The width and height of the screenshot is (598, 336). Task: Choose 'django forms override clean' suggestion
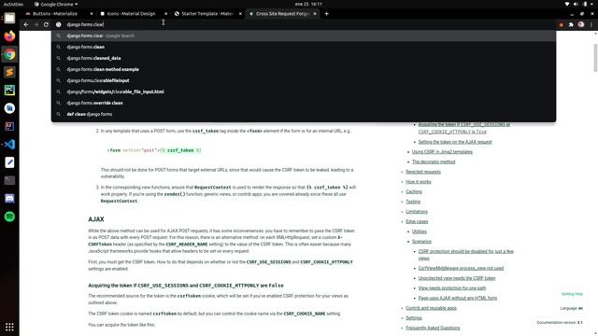click(304, 103)
